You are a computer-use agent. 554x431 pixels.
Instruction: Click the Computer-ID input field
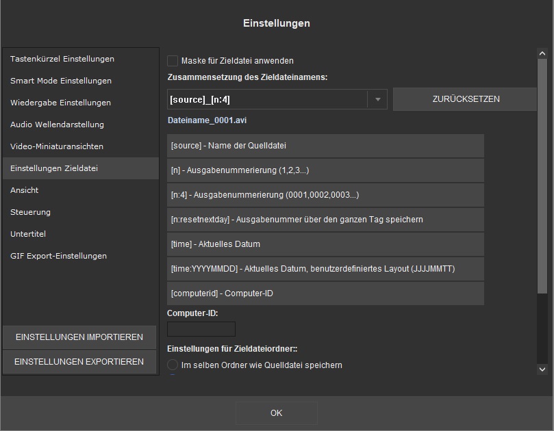(x=201, y=329)
